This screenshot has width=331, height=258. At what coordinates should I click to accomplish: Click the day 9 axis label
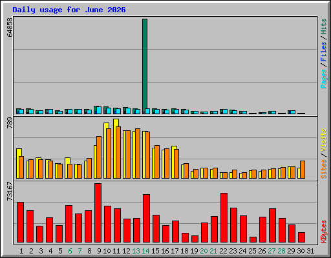pos(99,251)
